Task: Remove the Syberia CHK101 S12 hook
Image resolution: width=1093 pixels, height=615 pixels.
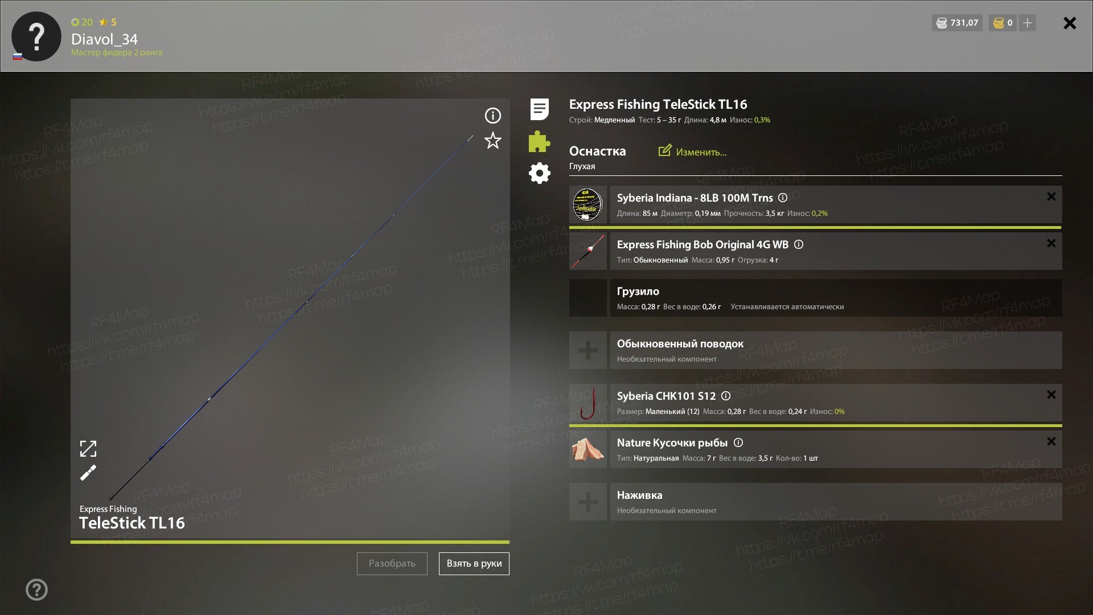Action: pyautogui.click(x=1051, y=395)
